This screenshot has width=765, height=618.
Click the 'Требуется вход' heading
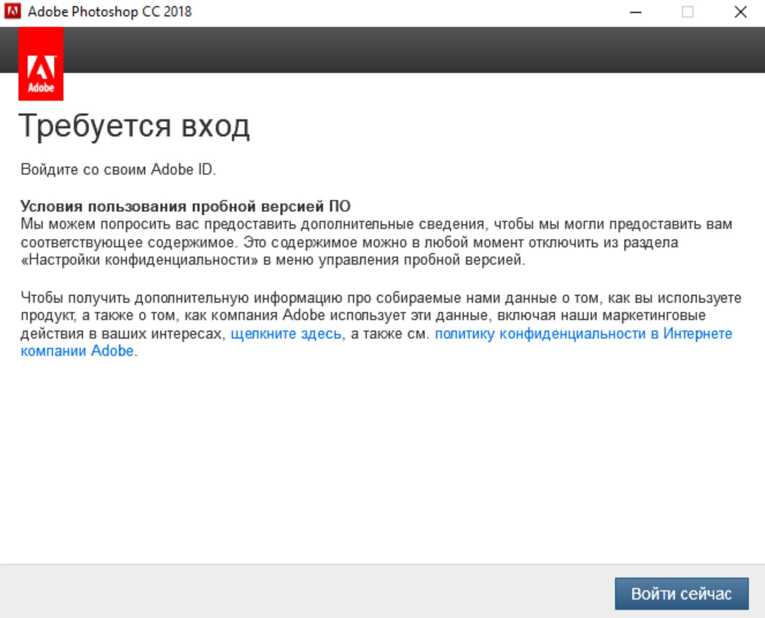pos(134,126)
